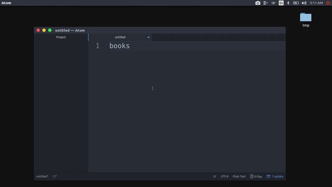
Task: Click the untitled* file name in status bar
Action: tap(42, 177)
